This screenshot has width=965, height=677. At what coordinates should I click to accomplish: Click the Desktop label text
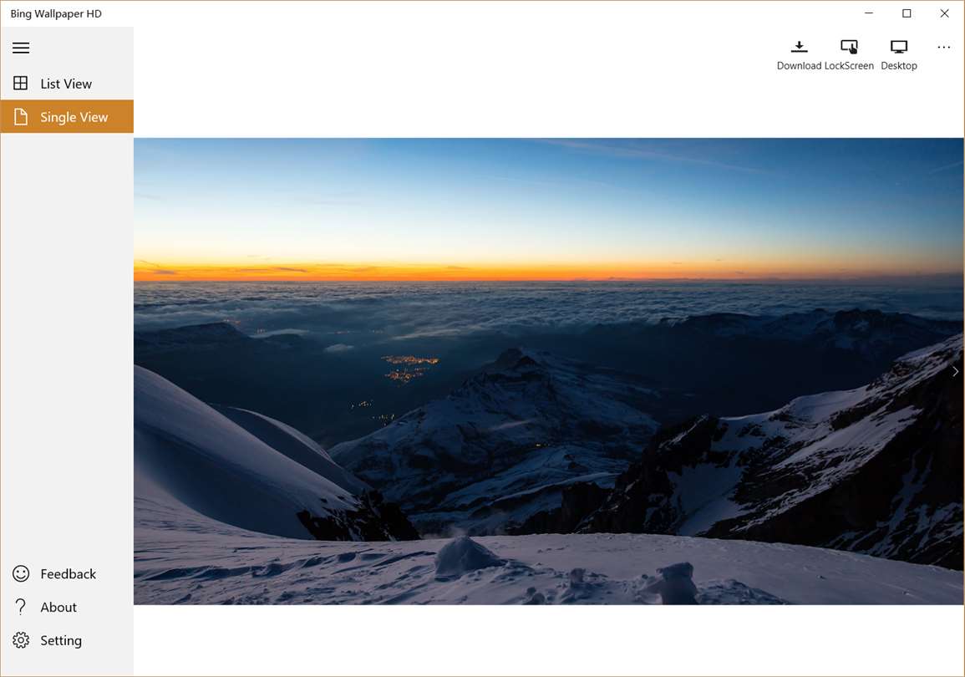[898, 66]
